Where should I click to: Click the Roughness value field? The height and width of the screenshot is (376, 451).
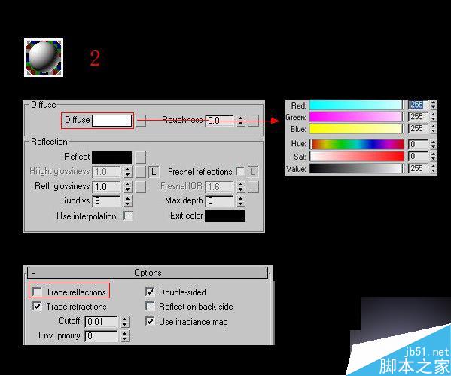[220, 121]
